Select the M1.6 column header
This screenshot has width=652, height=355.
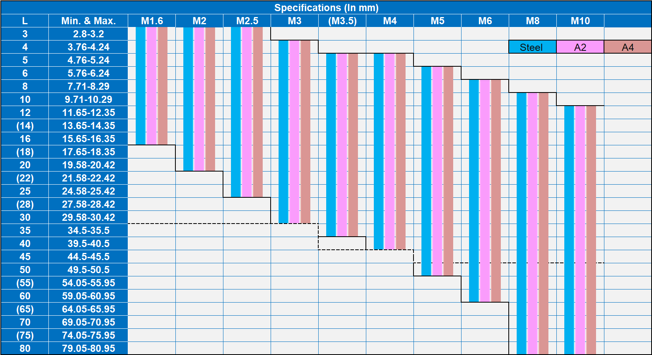152,21
